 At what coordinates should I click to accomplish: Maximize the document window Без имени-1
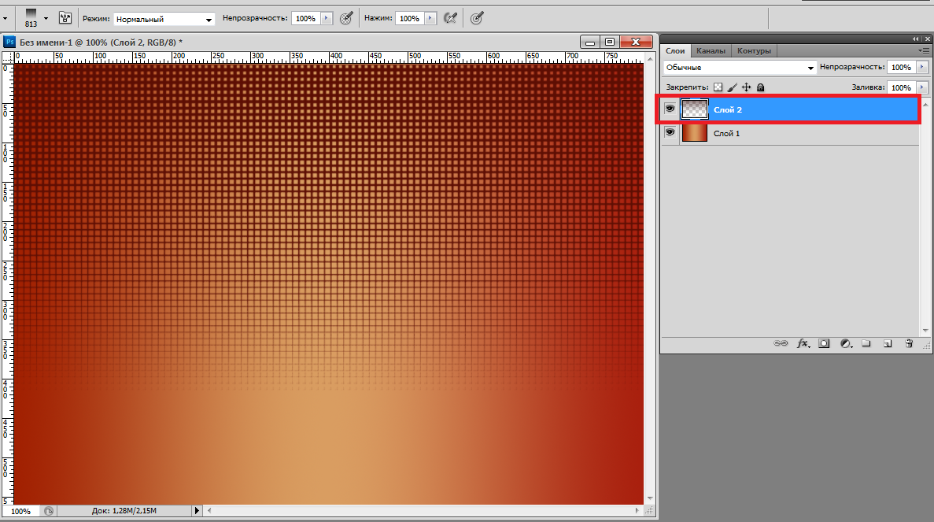pyautogui.click(x=609, y=42)
